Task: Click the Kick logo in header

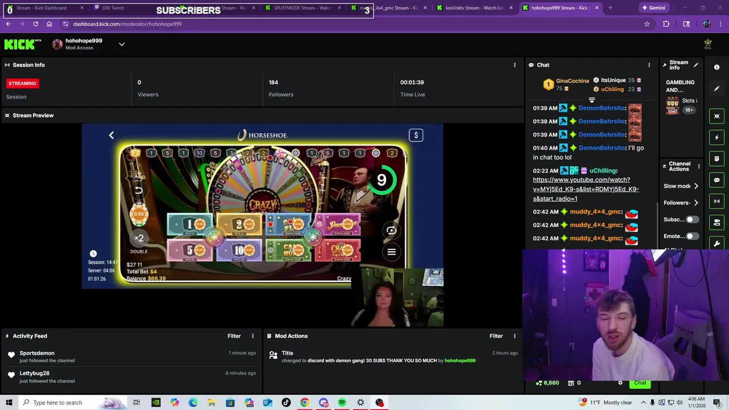Action: point(23,44)
